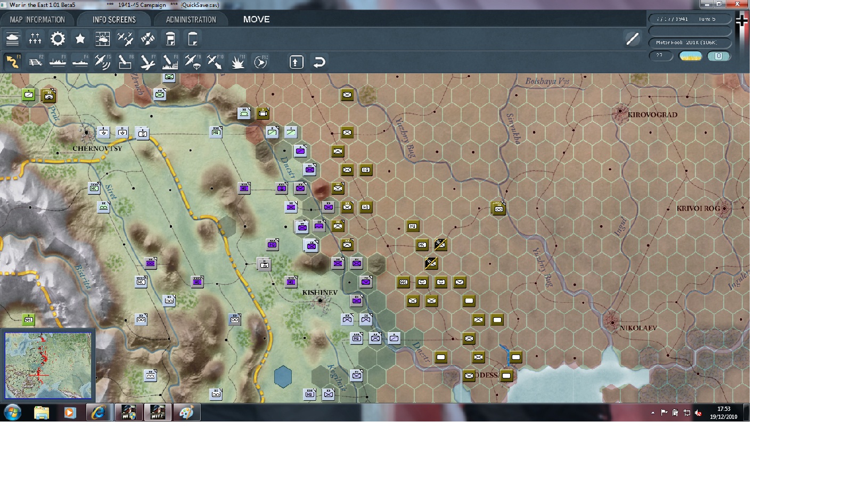Click the German cross flag icon
The height and width of the screenshot is (479, 852).
click(x=741, y=20)
